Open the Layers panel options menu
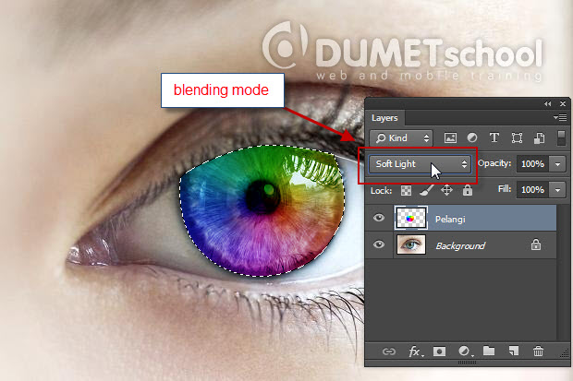 click(560, 117)
